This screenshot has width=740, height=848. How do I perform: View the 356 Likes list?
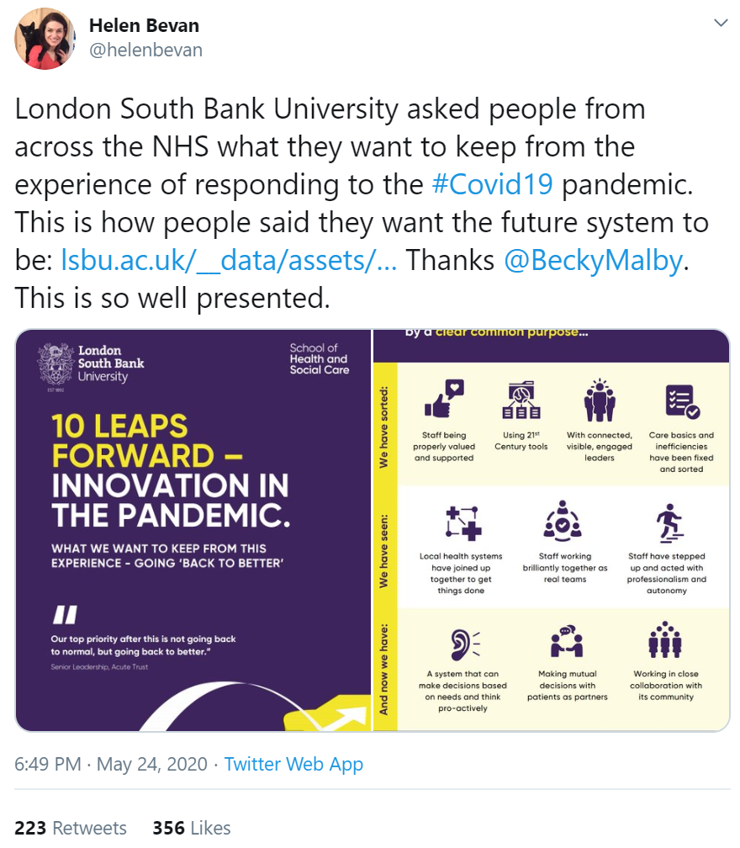point(192,828)
